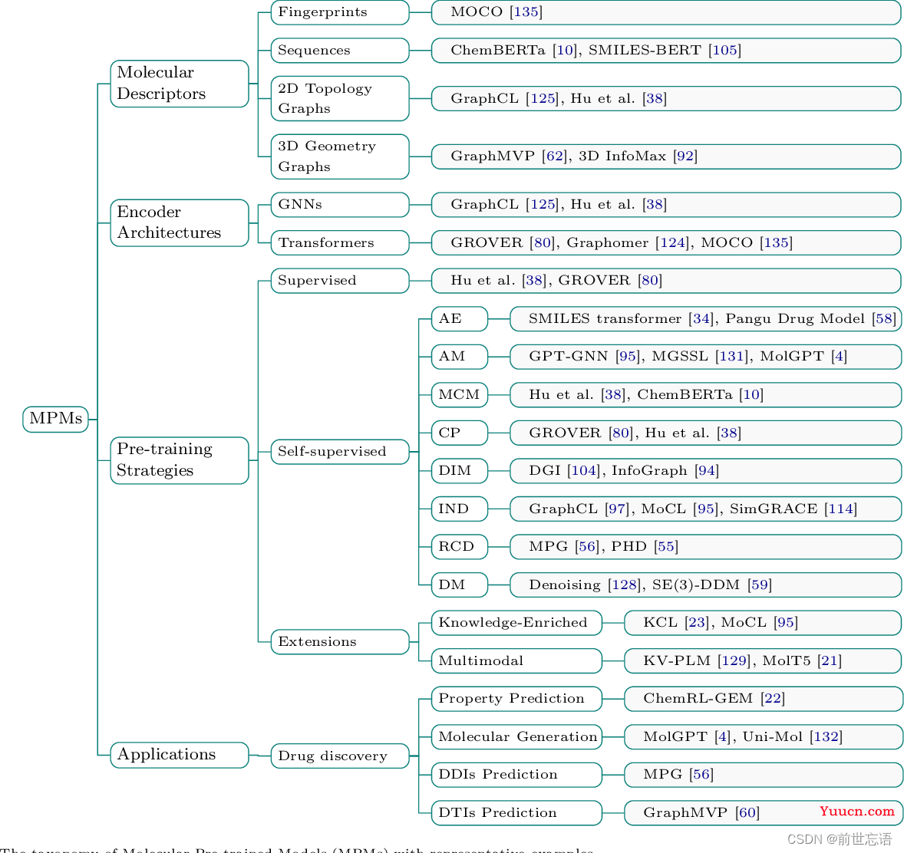Screen dimensions: 904x853
Task: Open citation [34] after SMILES transformer
Action: [701, 318]
